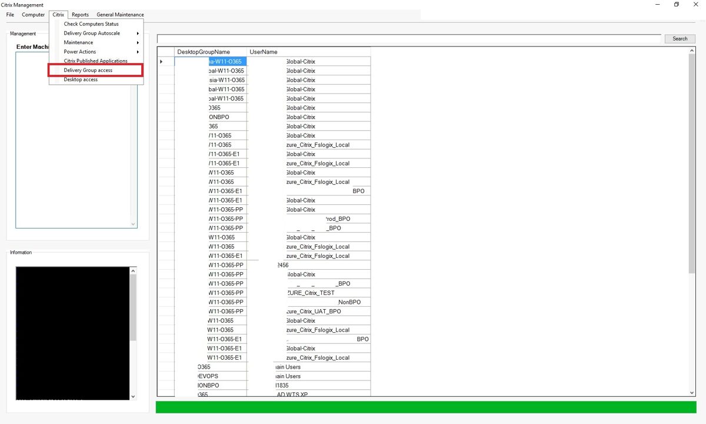Click the machine text box scroll-down arrow
Image resolution: width=706 pixels, height=424 pixels.
(133, 224)
